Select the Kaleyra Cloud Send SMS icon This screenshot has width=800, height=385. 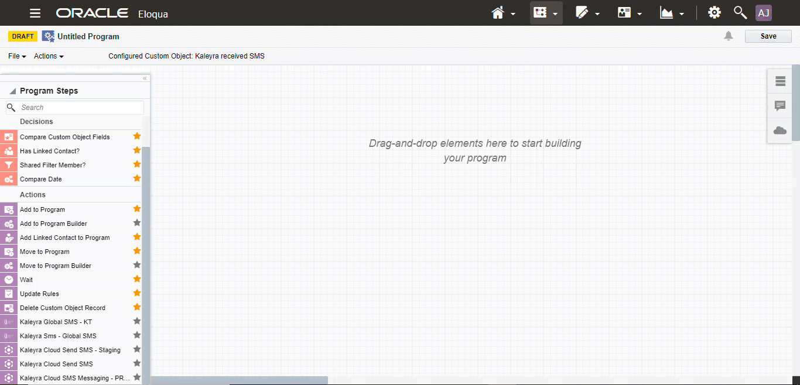9,364
